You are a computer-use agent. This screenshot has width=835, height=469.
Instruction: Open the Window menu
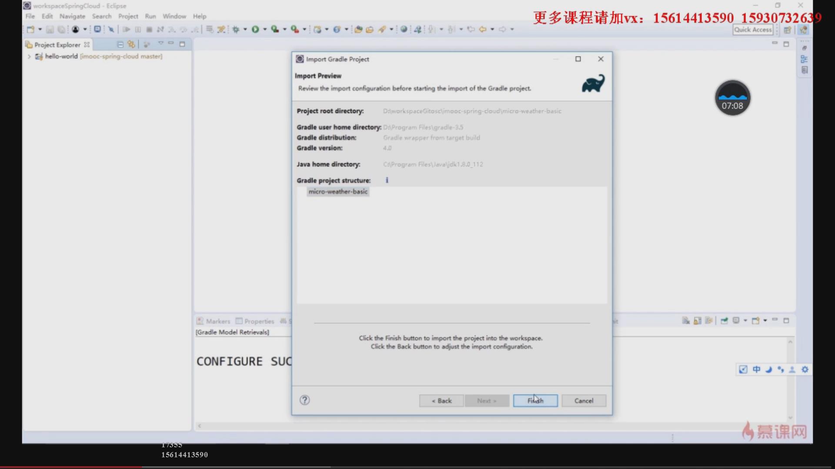(x=174, y=16)
